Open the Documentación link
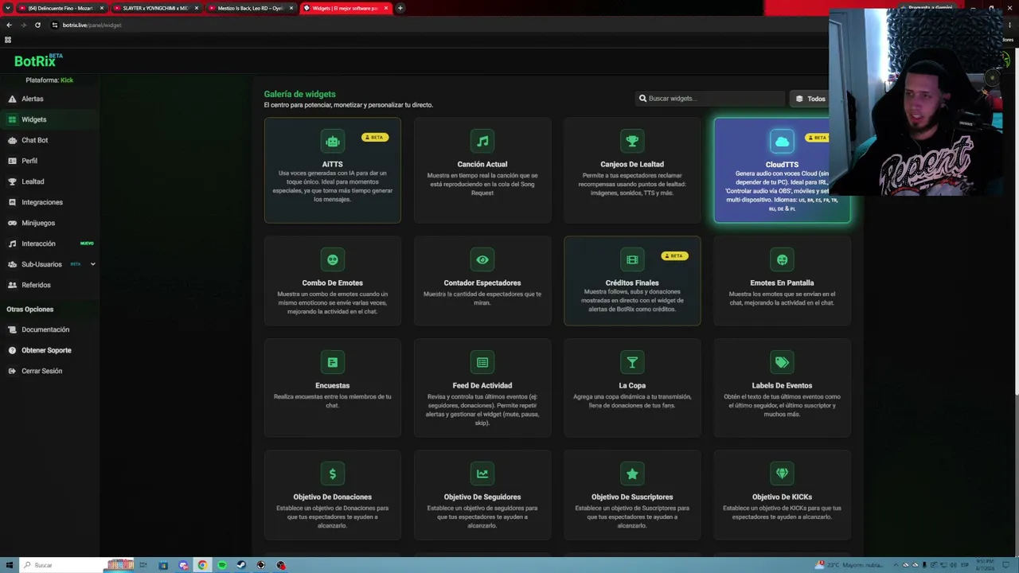 pos(45,329)
